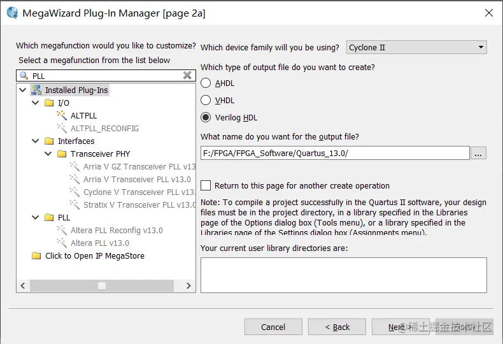The width and height of the screenshot is (503, 344).
Task: Click the ALTPLL wizard wand icon
Action: tap(62, 115)
